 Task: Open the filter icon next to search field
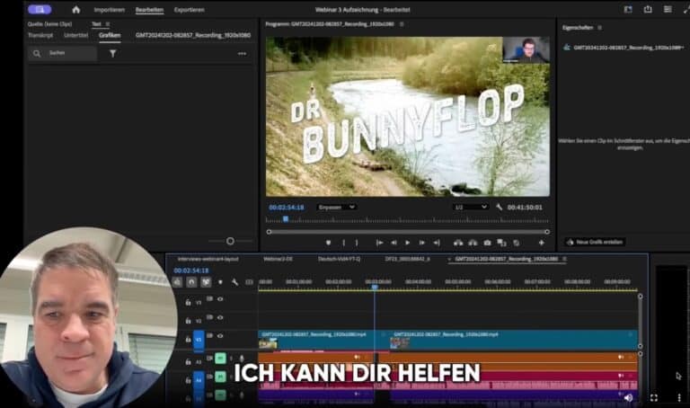pyautogui.click(x=113, y=53)
